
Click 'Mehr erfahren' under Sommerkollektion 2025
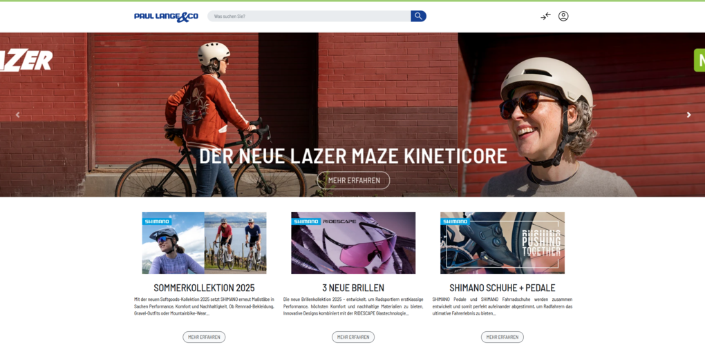pos(204,337)
